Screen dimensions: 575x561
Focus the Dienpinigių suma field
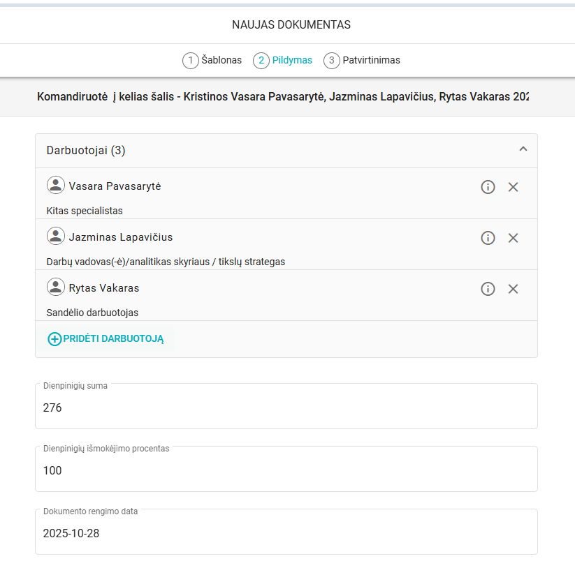point(286,407)
